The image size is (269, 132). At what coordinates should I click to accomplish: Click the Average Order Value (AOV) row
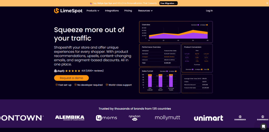pyautogui.click(x=196, y=79)
